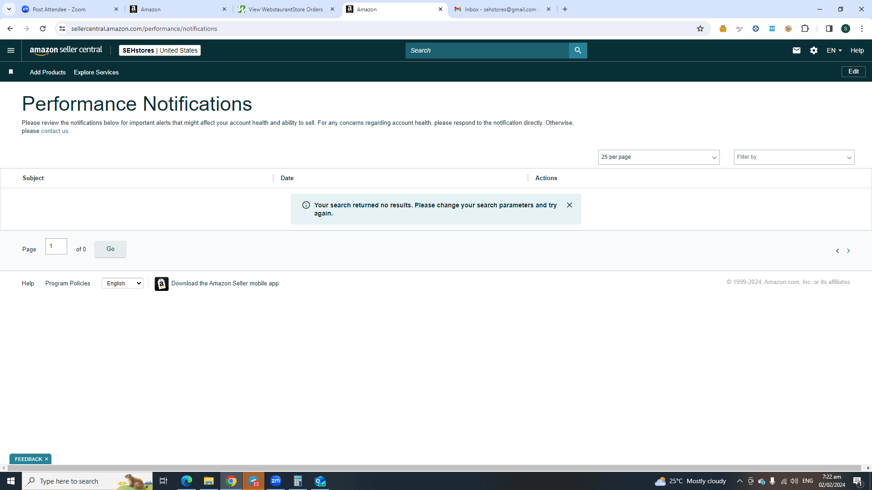The image size is (872, 490).
Task: Click the Actions column header
Action: pyautogui.click(x=546, y=178)
